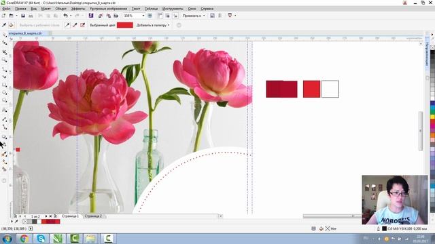This screenshot has height=244, width=435.
Task: Open Chrome from the taskbar
Action: coord(24,238)
